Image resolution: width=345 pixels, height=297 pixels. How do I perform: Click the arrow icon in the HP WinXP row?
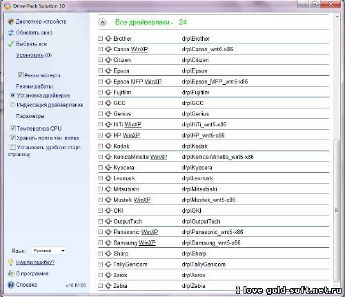108,135
